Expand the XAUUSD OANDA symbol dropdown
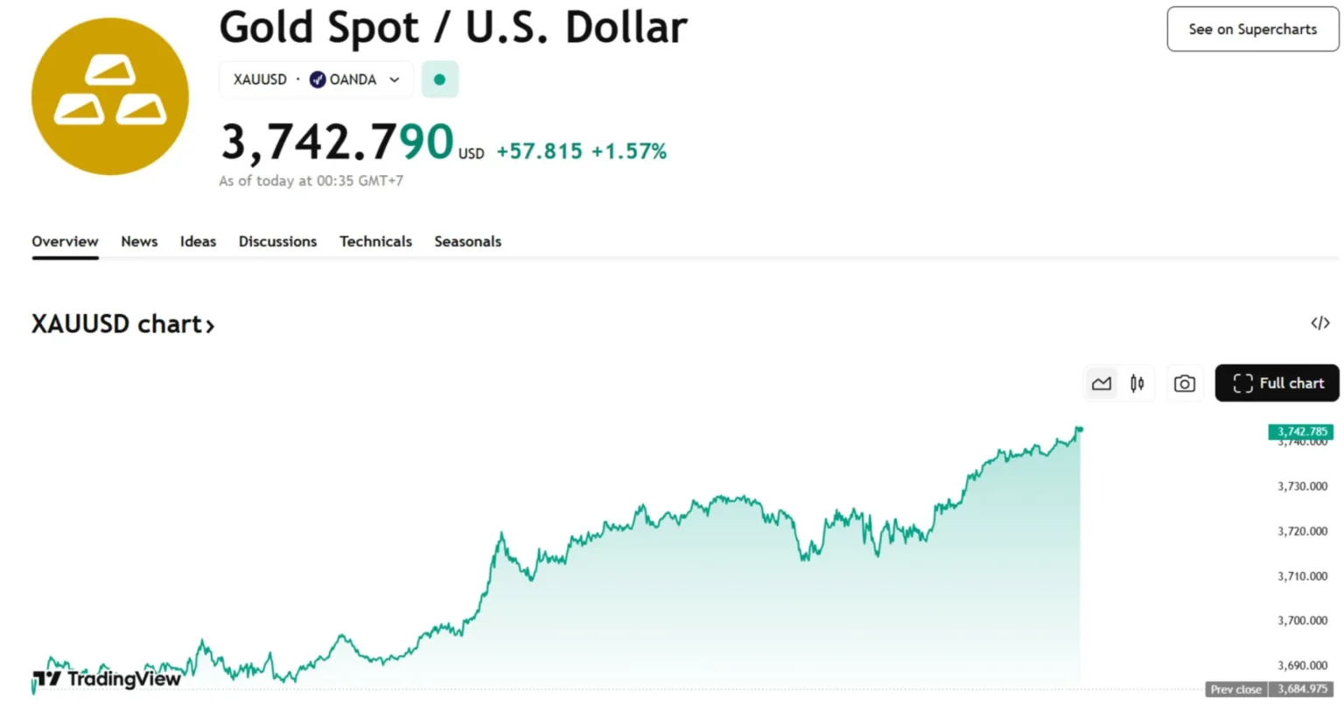This screenshot has width=1344, height=705. pyautogui.click(x=395, y=80)
